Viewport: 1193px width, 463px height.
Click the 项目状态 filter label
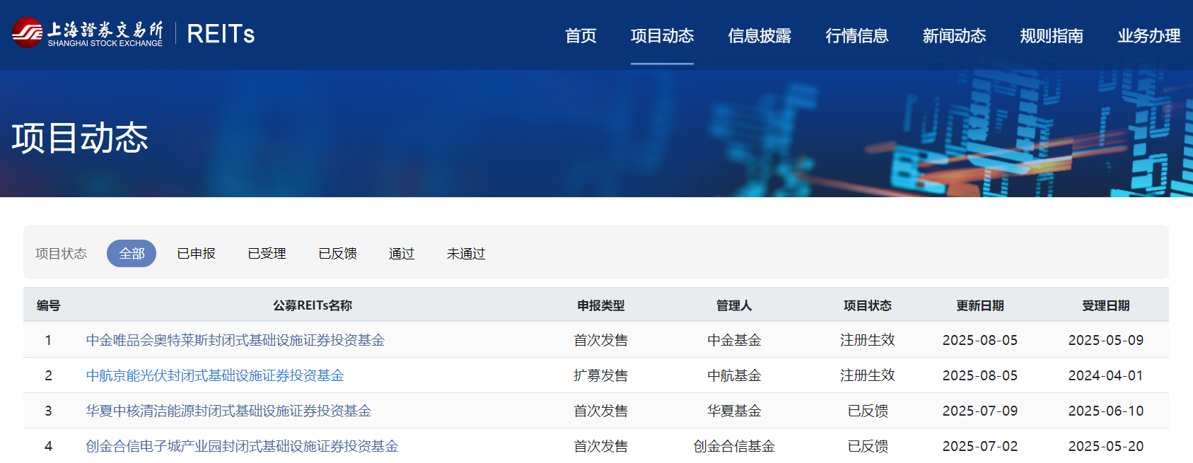62,253
